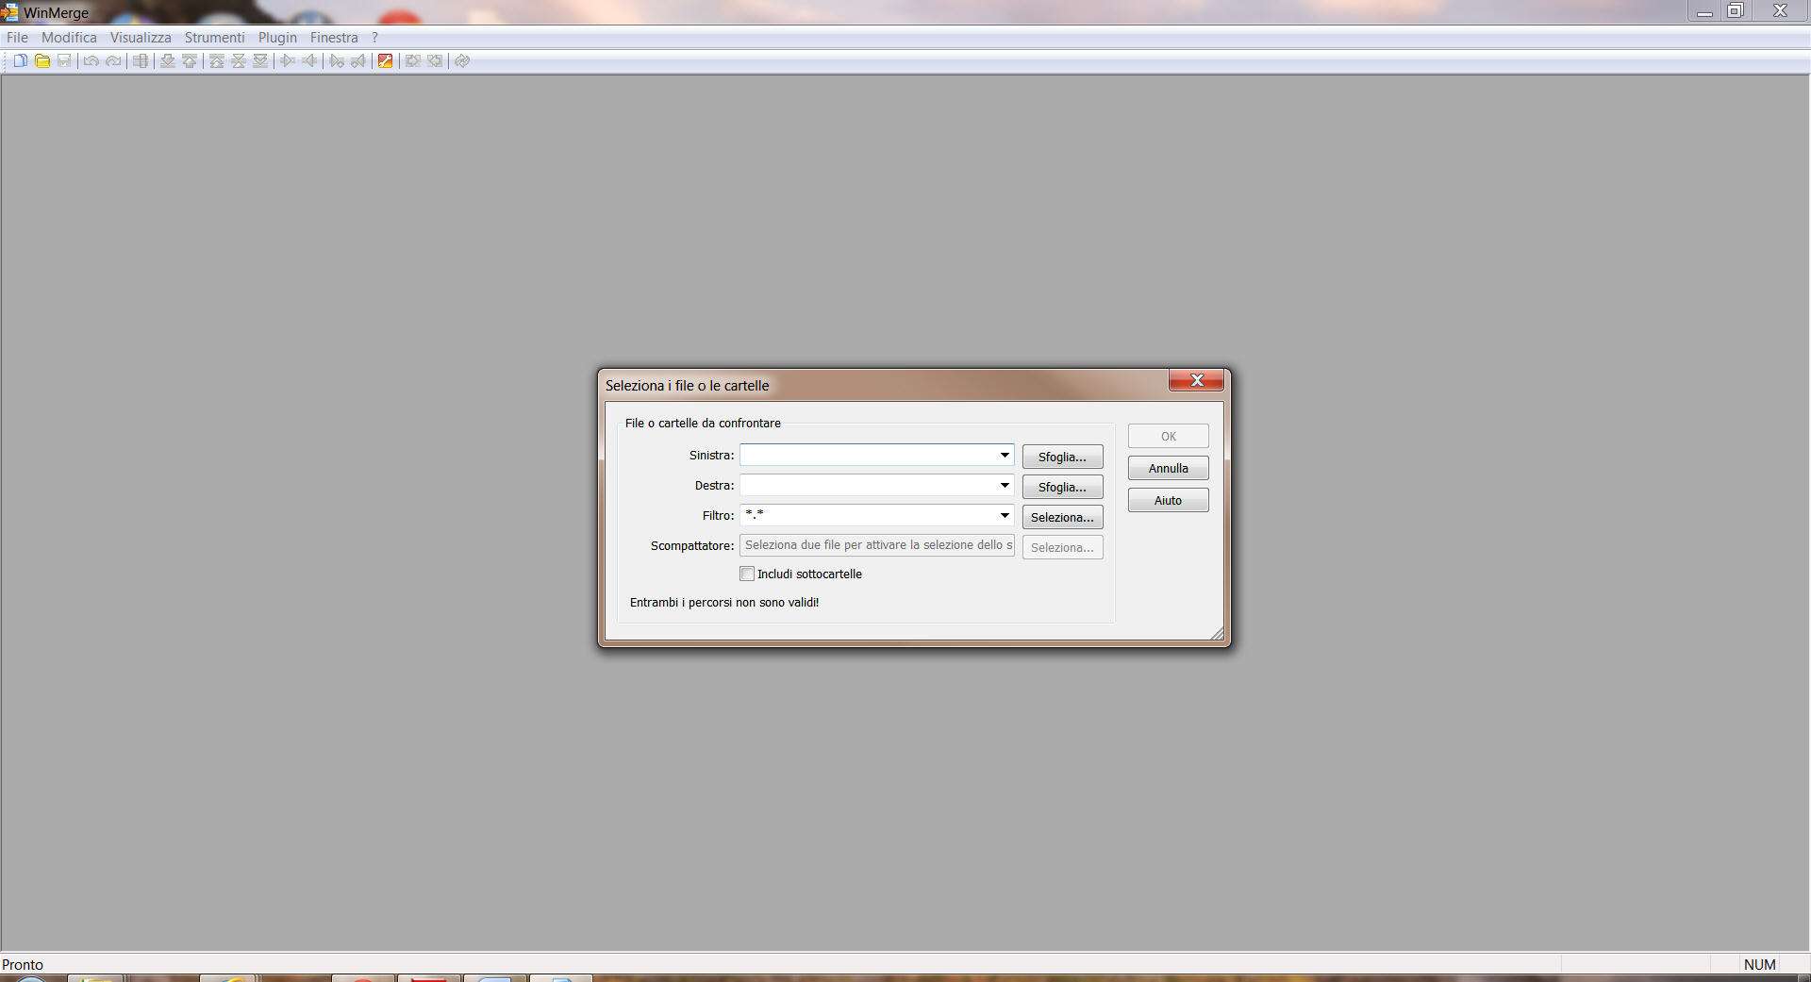Enable the Includi sottocartelle checkbox
The image size is (1811, 982).
[747, 574]
